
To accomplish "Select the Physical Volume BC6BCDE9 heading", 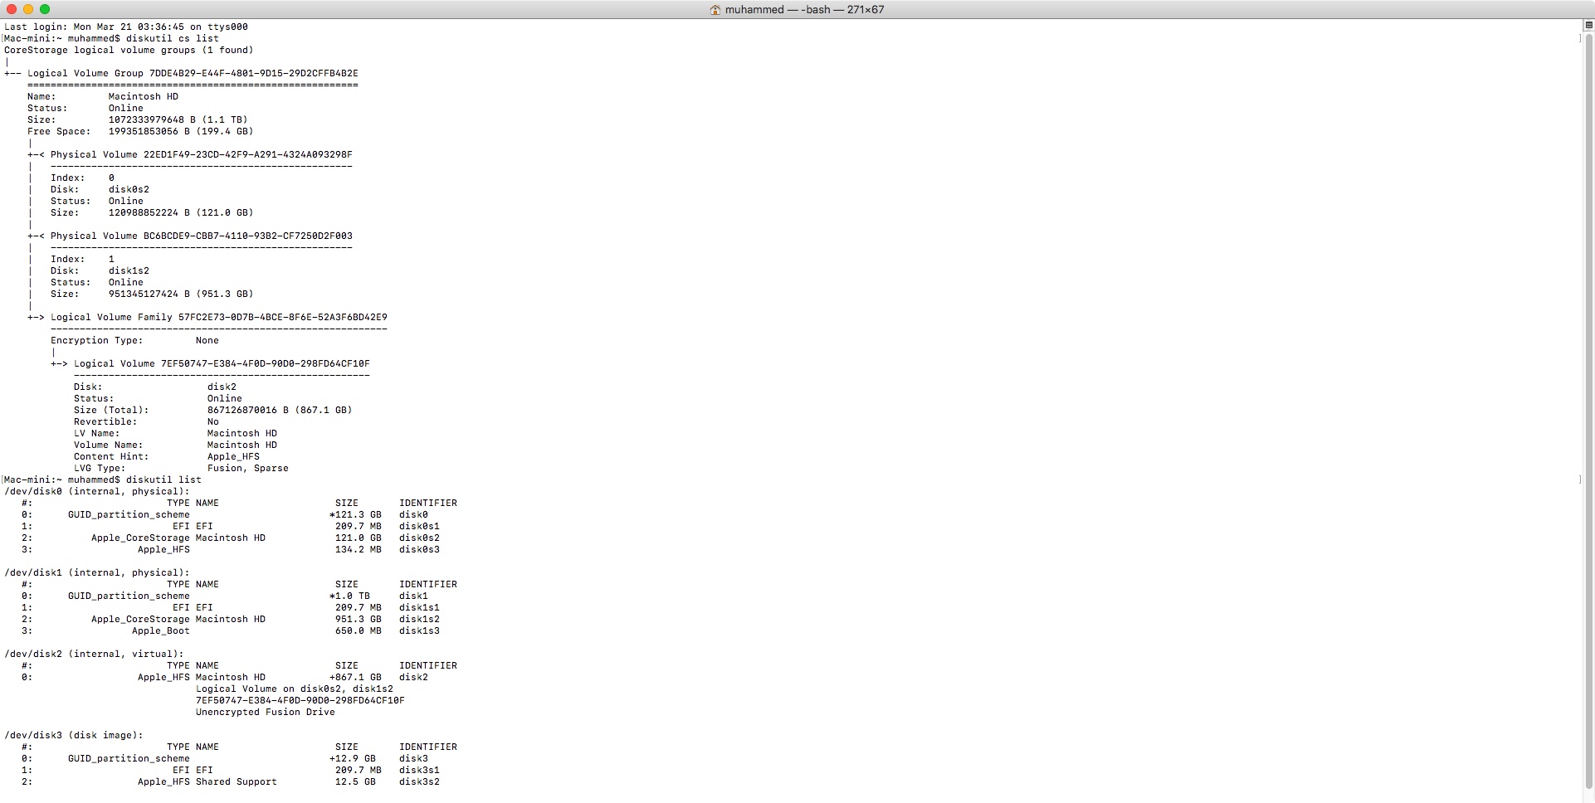I will [x=201, y=236].
